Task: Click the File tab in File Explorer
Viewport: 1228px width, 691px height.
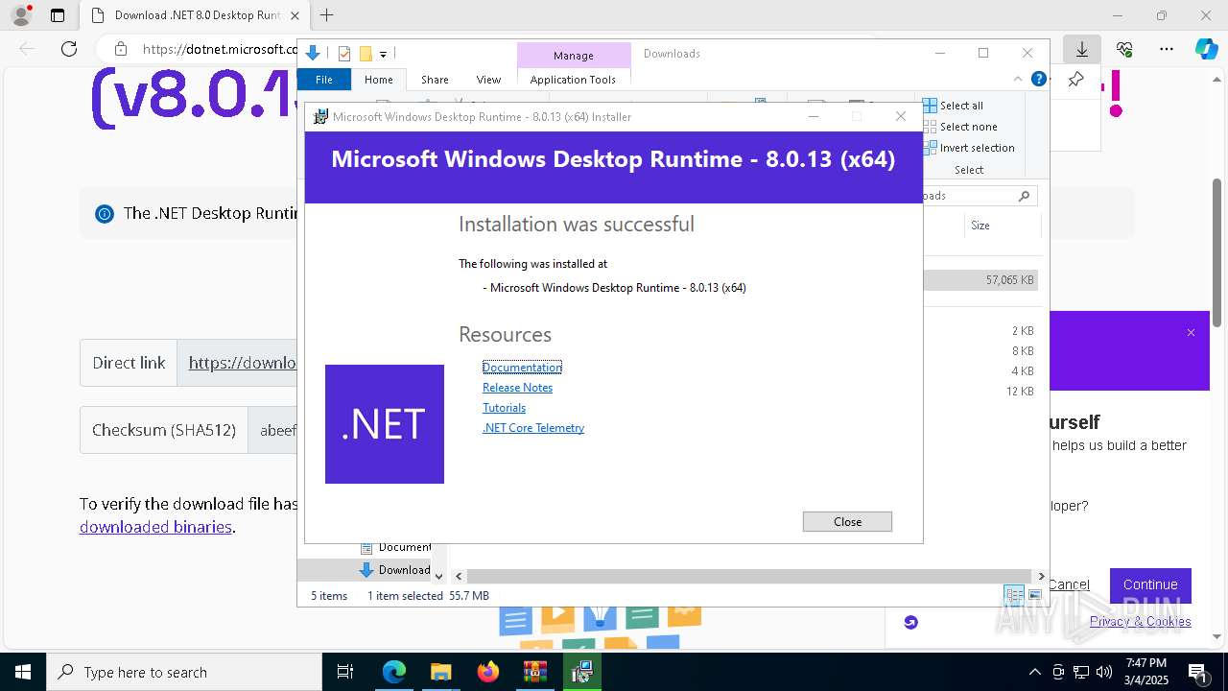Action: pos(324,80)
